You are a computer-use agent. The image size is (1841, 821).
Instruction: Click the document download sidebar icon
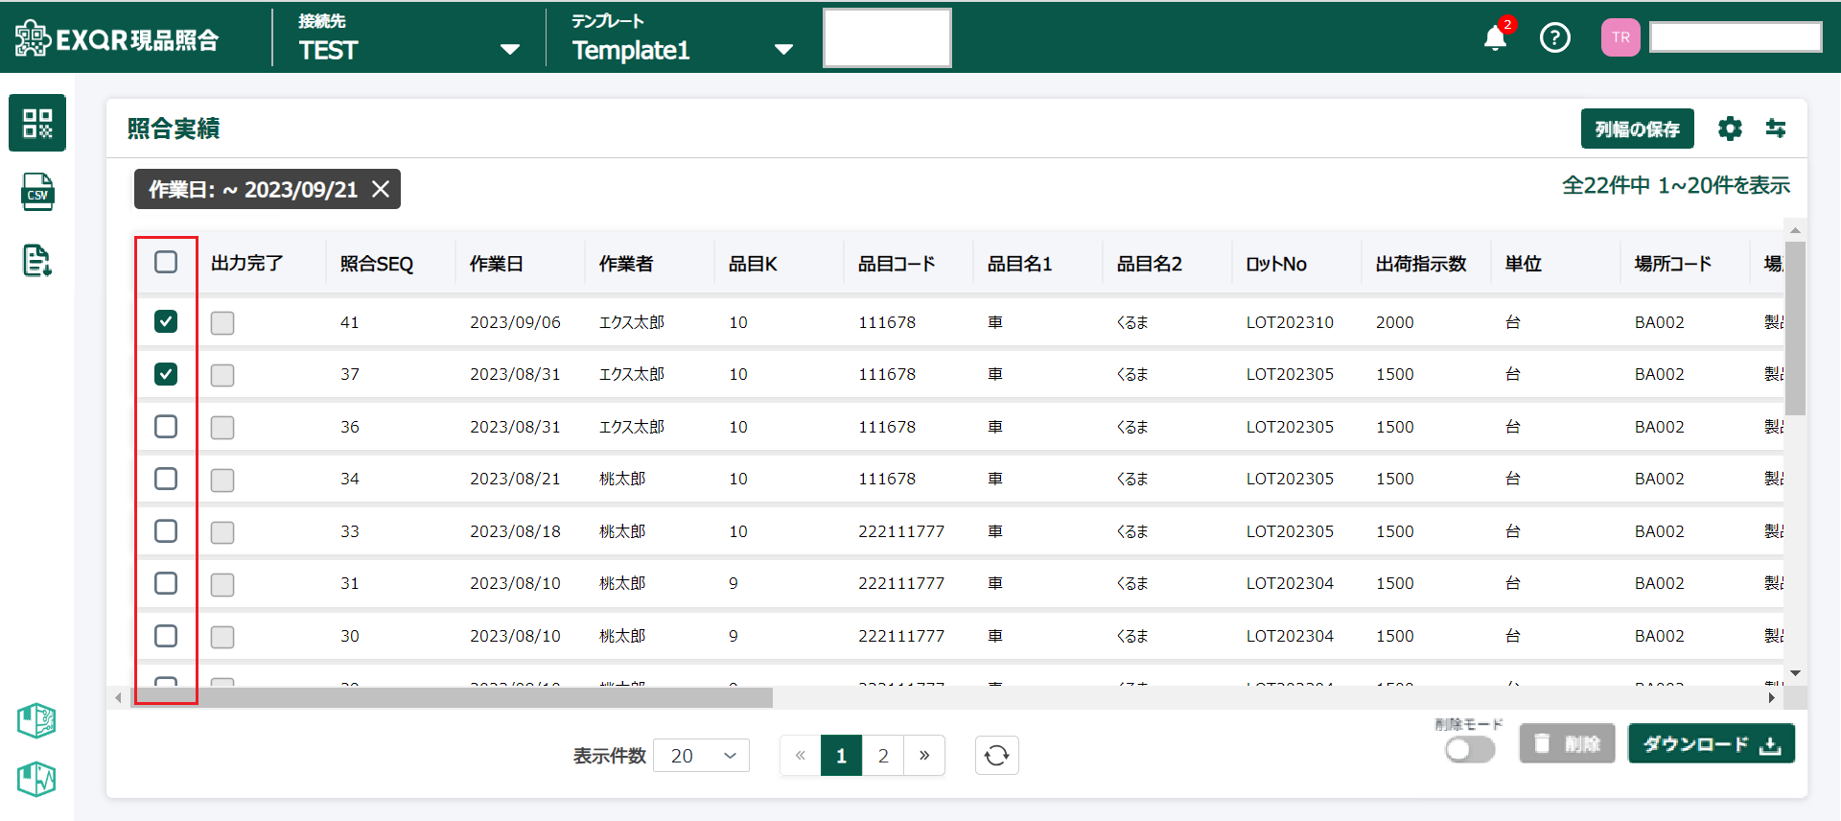(37, 260)
